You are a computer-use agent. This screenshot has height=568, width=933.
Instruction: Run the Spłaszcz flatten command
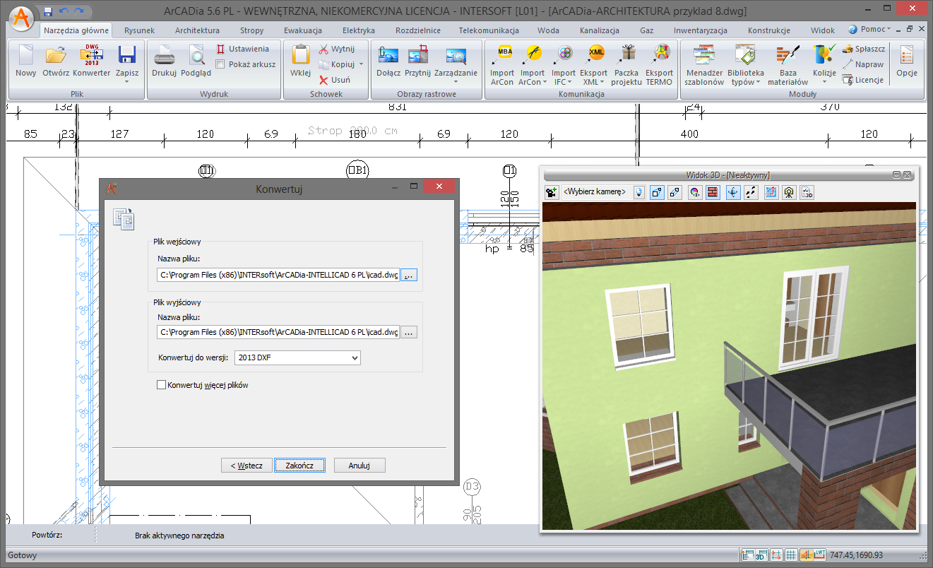pos(864,49)
